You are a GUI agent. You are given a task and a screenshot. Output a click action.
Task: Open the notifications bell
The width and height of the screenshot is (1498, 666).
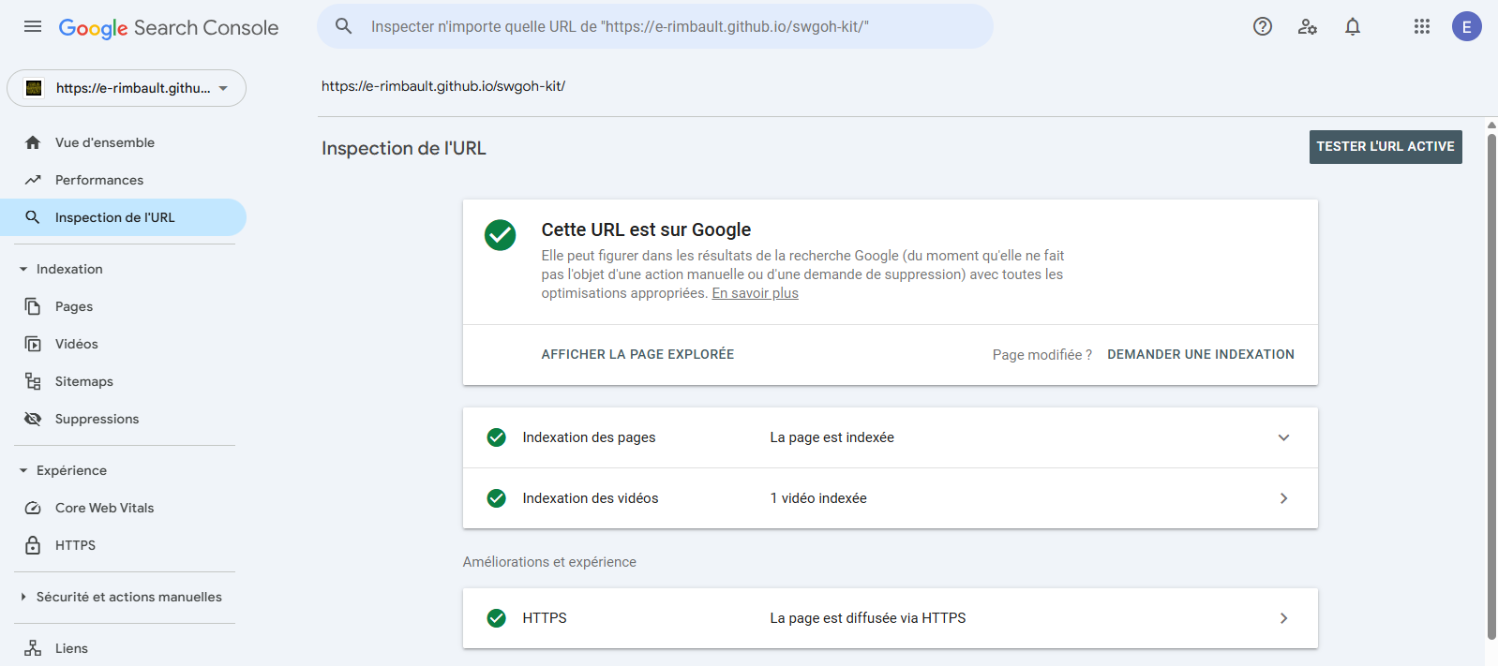(1353, 26)
